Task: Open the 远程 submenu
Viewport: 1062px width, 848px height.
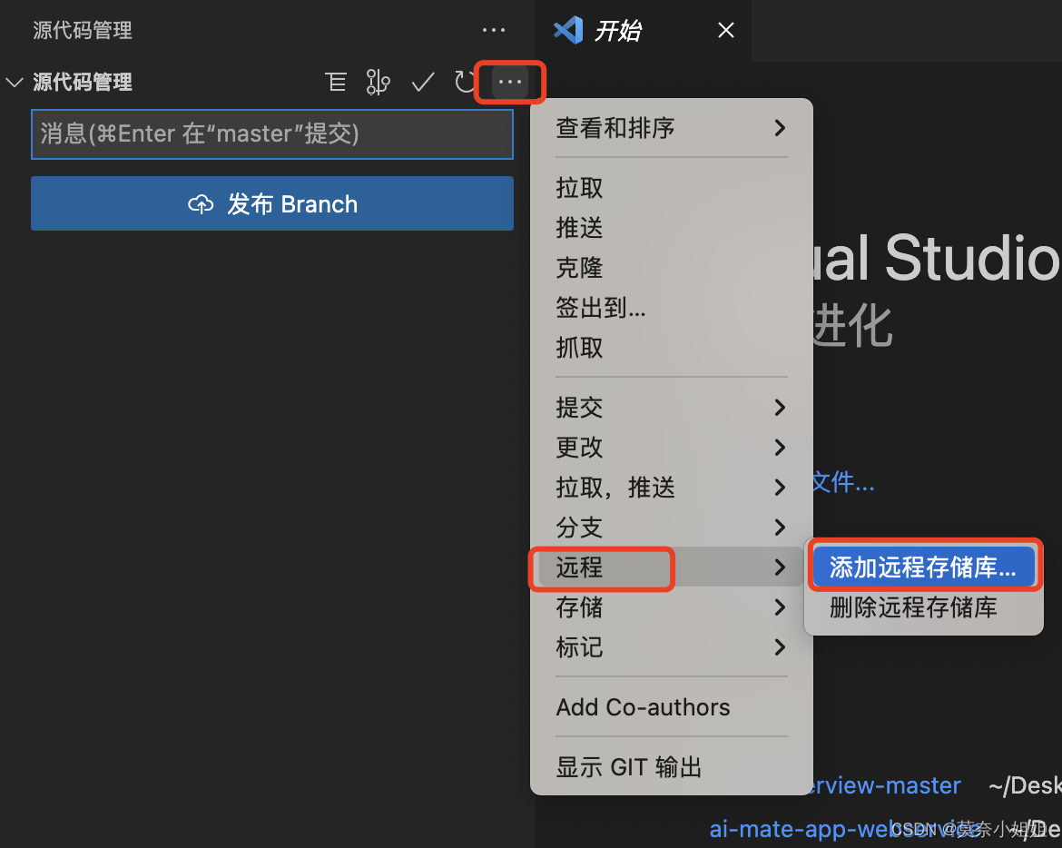Action: pyautogui.click(x=671, y=567)
